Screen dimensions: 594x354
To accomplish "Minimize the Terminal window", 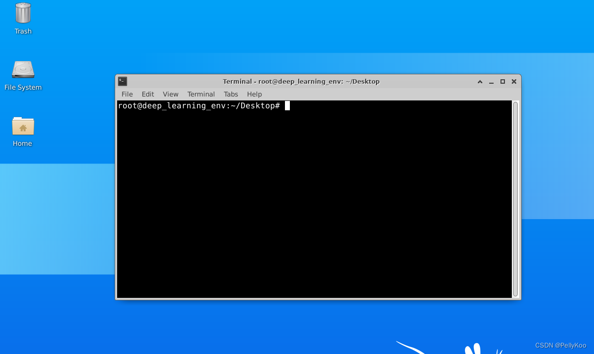I will tap(491, 82).
